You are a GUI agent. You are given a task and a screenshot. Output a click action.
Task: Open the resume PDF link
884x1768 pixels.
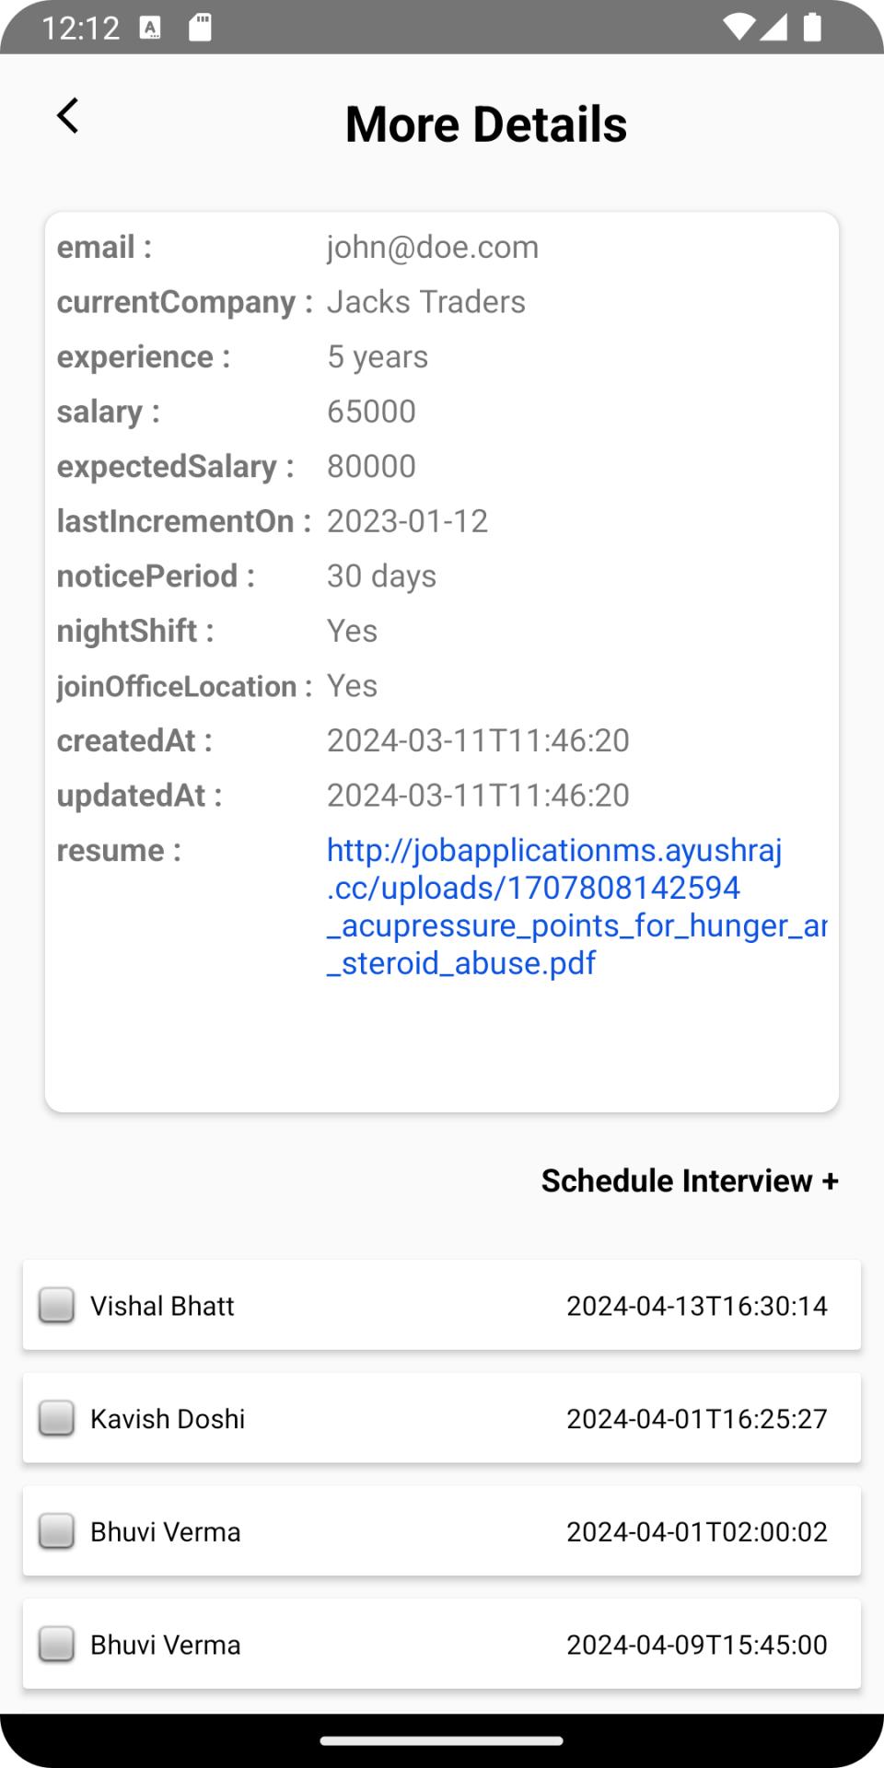[576, 906]
